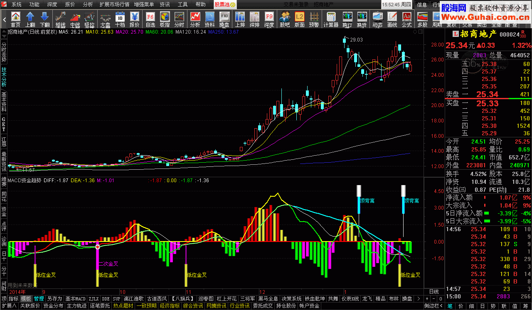
Task: Open the 首页 home toolbar icon
Action: coord(15,19)
